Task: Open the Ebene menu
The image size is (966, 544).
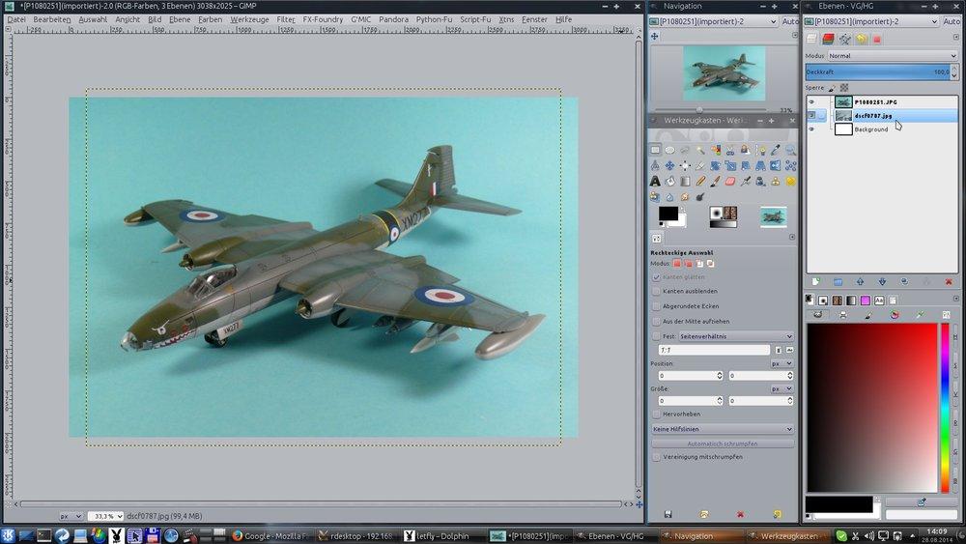Action: tap(180, 19)
